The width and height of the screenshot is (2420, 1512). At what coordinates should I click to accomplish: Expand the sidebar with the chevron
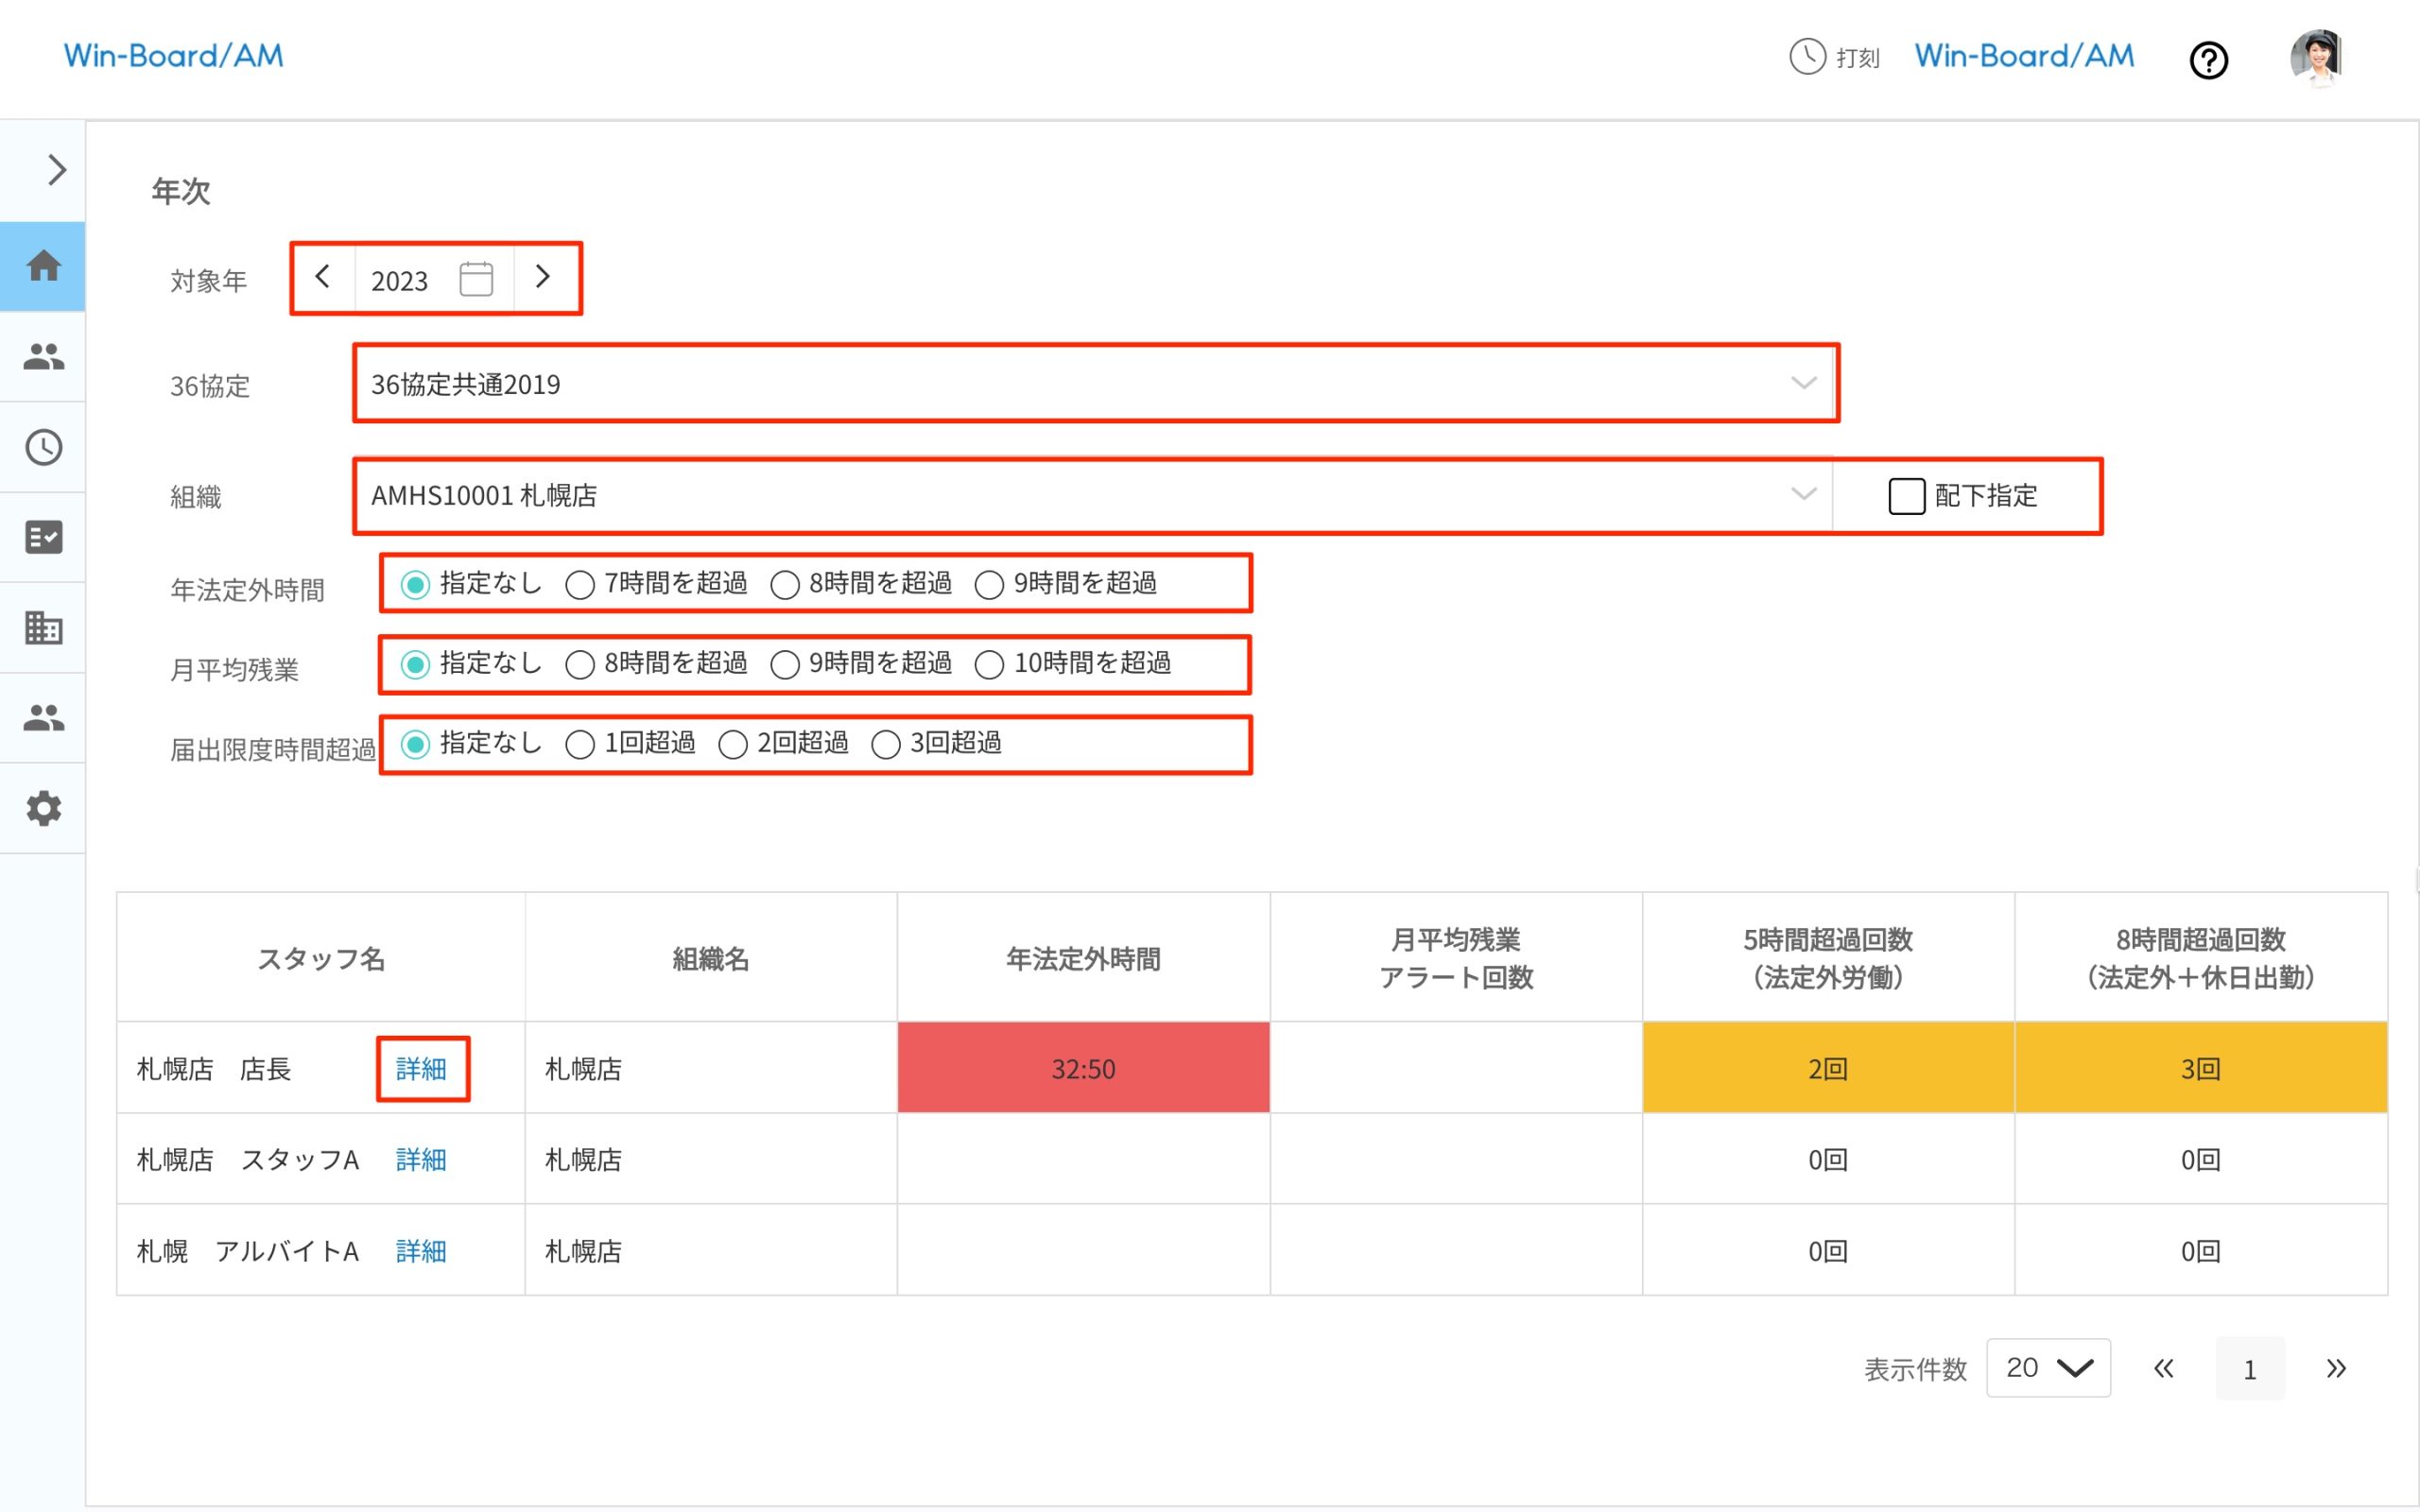[56, 170]
